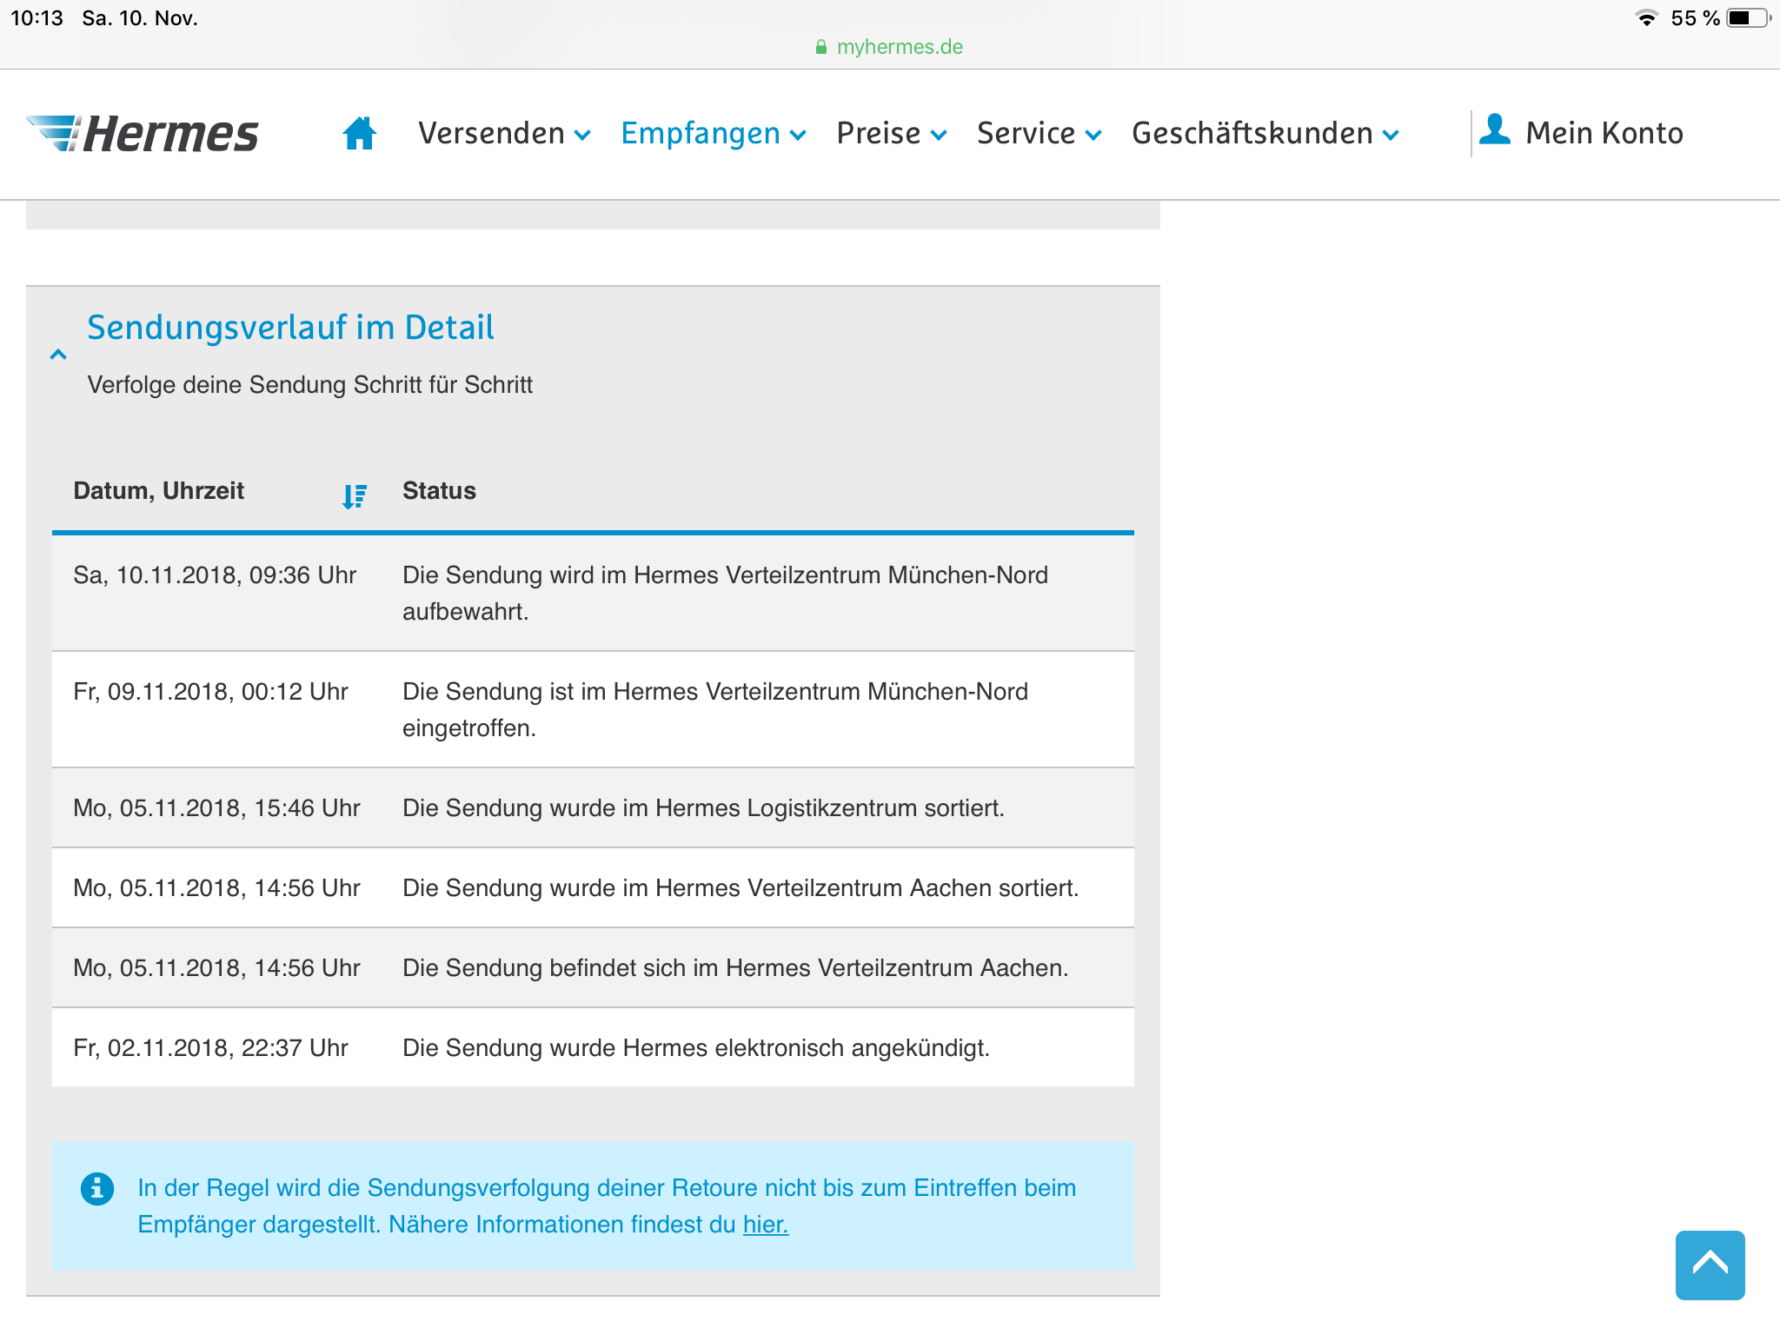Screen dimensions: 1780x1335
Task: Open the Mein Konto link
Action: pos(1604,134)
